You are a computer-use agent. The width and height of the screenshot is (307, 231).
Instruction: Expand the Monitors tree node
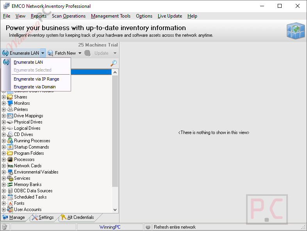click(x=4, y=103)
